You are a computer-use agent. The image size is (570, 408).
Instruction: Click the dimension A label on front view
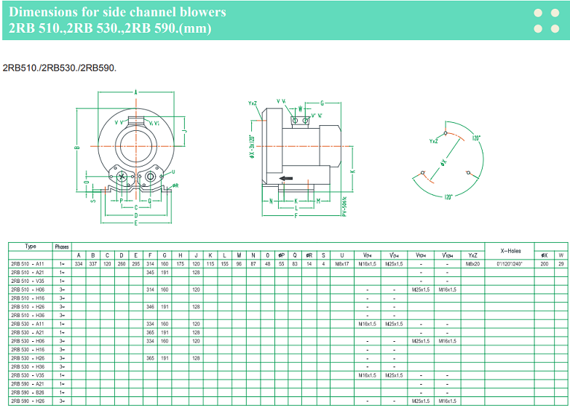tap(135, 92)
